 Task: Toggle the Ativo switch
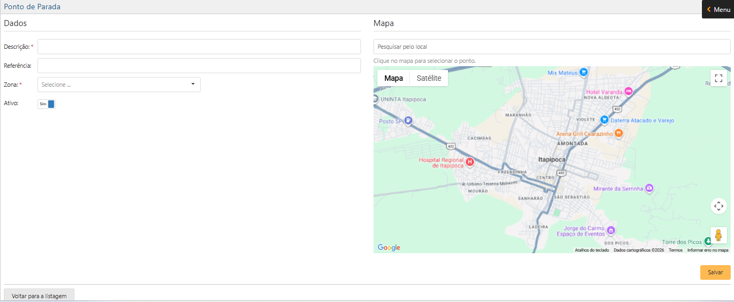pyautogui.click(x=47, y=104)
